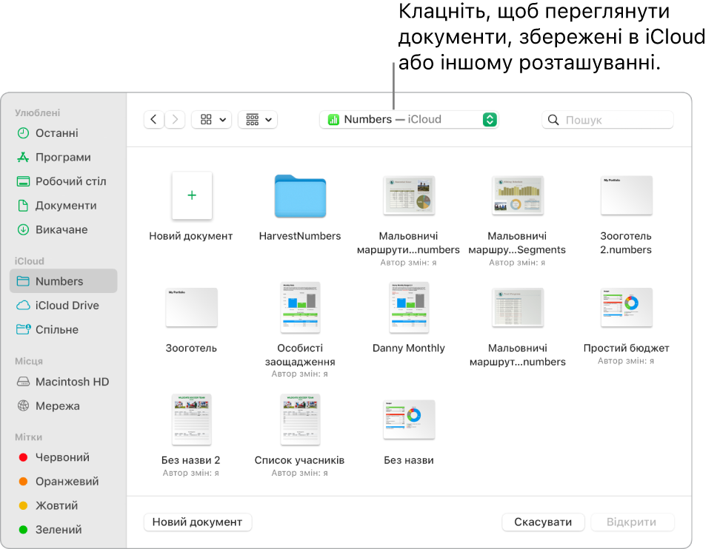Click the HarvestNumbers folder name label

[x=300, y=236]
